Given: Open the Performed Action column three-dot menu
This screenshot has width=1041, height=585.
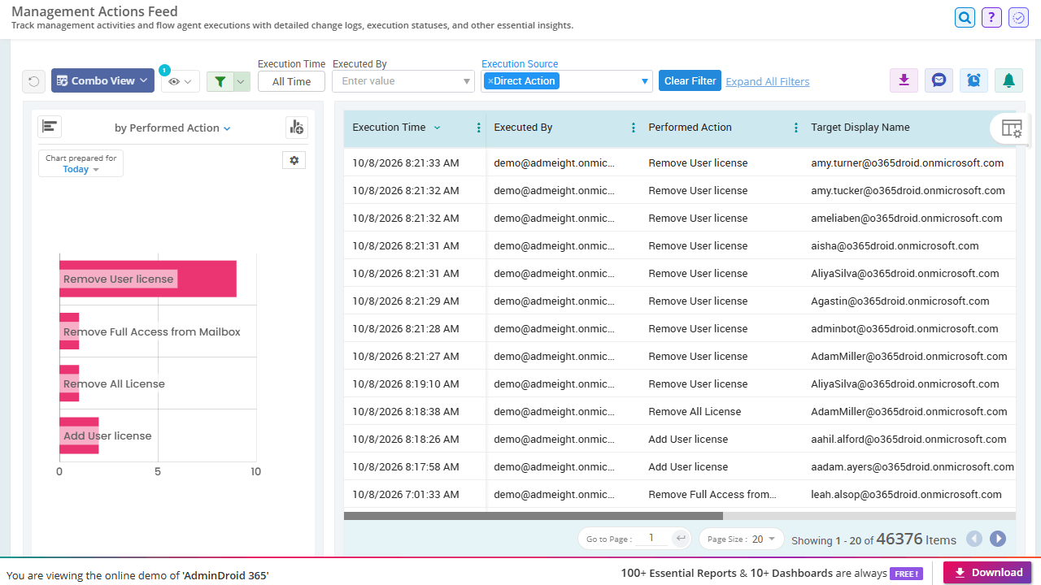Looking at the screenshot, I should 796,128.
